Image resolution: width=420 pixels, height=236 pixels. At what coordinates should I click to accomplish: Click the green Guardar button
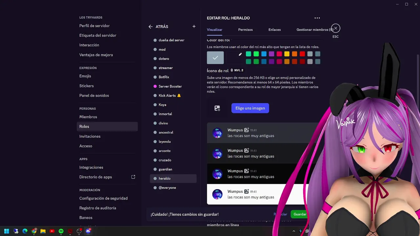(x=300, y=214)
